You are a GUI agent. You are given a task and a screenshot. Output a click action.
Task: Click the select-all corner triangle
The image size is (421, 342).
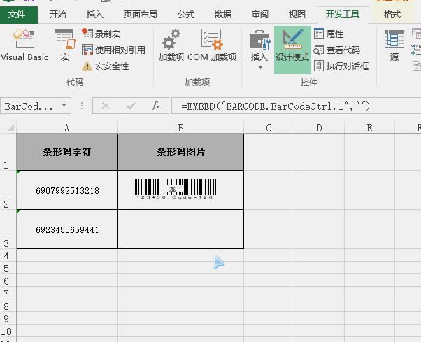pyautogui.click(x=10, y=127)
